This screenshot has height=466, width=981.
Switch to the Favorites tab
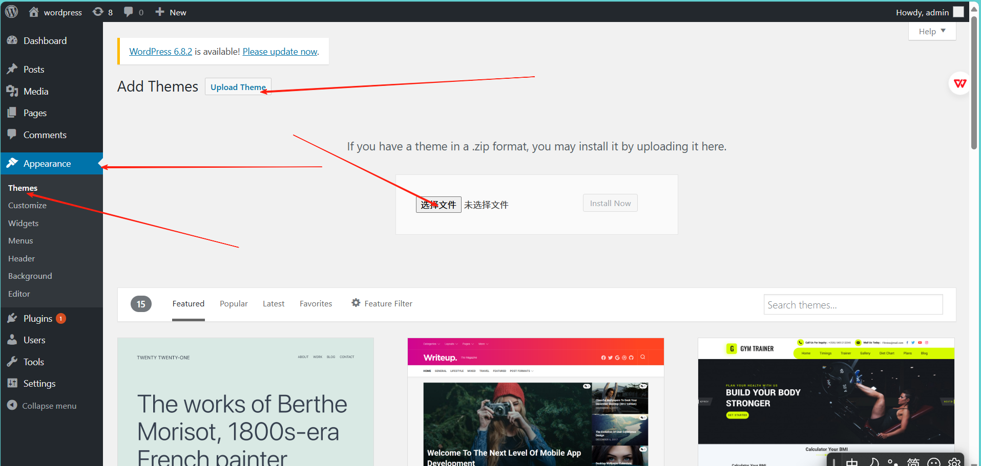(316, 304)
